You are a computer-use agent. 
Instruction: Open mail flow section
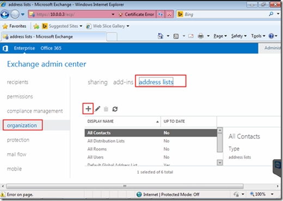(x=17, y=154)
